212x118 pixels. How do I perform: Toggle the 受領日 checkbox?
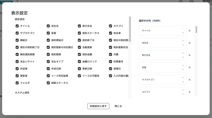[x=110, y=69]
